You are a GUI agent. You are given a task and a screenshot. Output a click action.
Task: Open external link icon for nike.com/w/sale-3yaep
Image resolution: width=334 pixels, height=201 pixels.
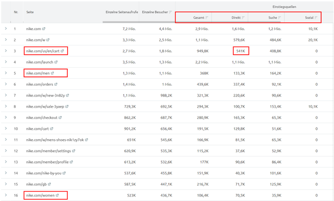pos(67,106)
